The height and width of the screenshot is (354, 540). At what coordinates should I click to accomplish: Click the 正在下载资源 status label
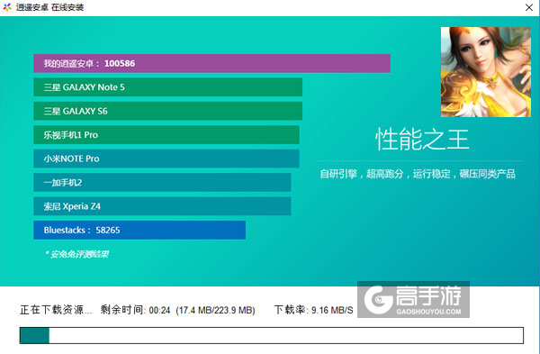56,310
